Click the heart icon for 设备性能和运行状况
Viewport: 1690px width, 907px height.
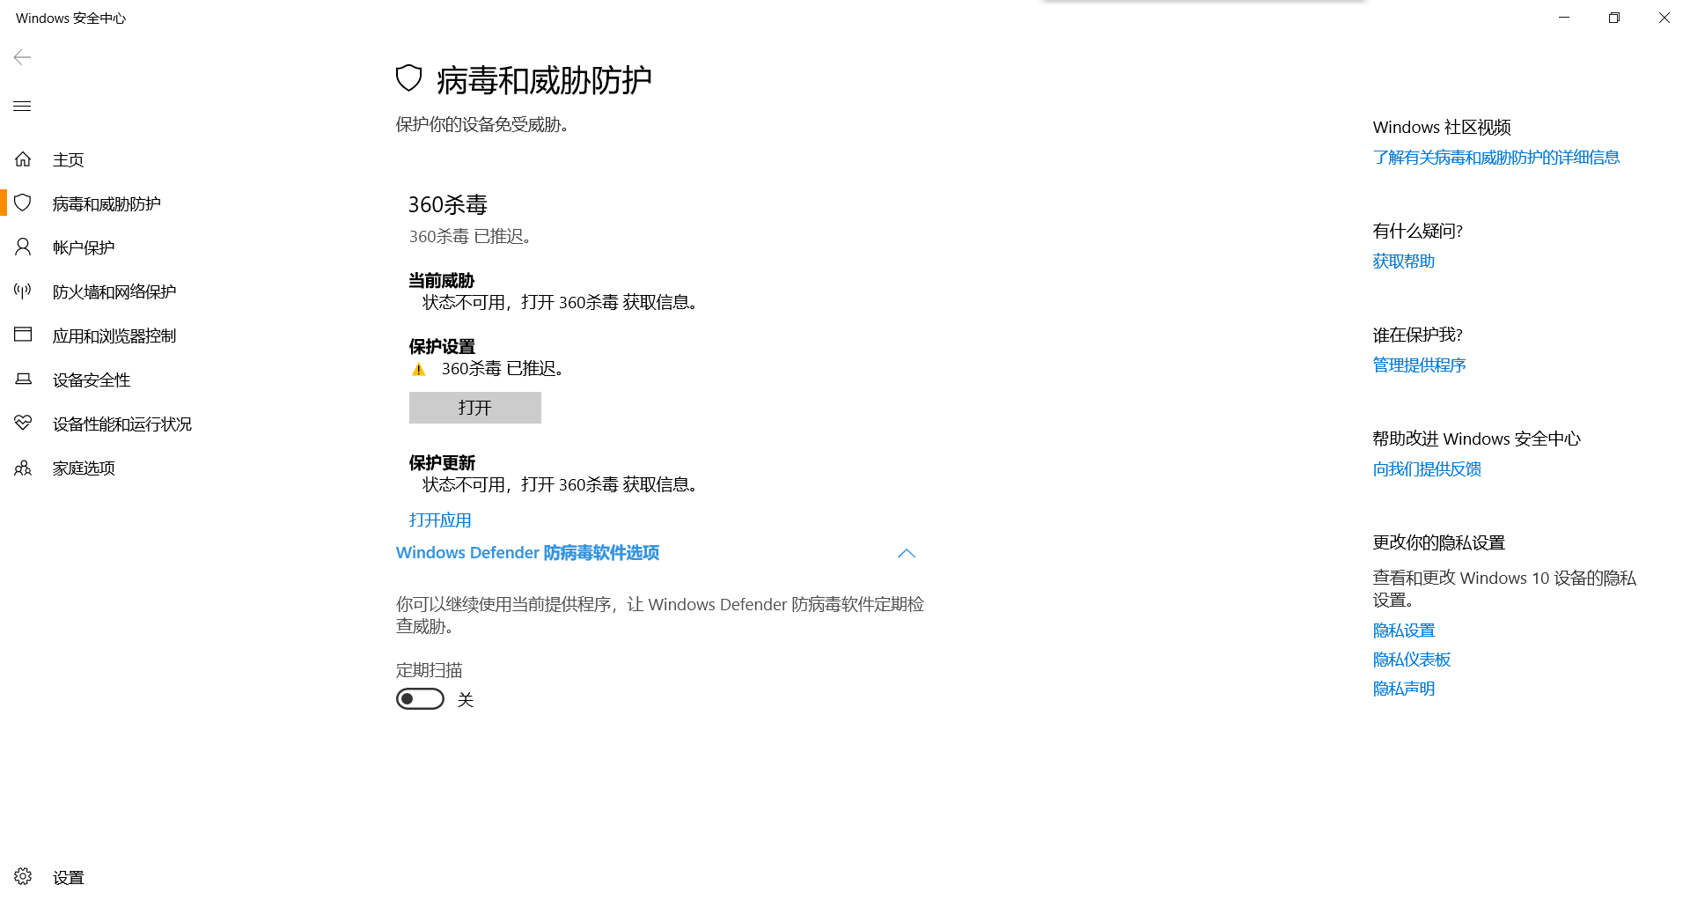[x=23, y=424]
